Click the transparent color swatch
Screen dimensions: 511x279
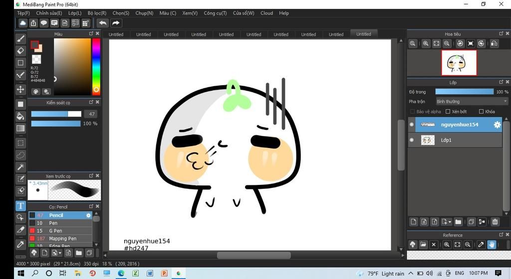36,59
